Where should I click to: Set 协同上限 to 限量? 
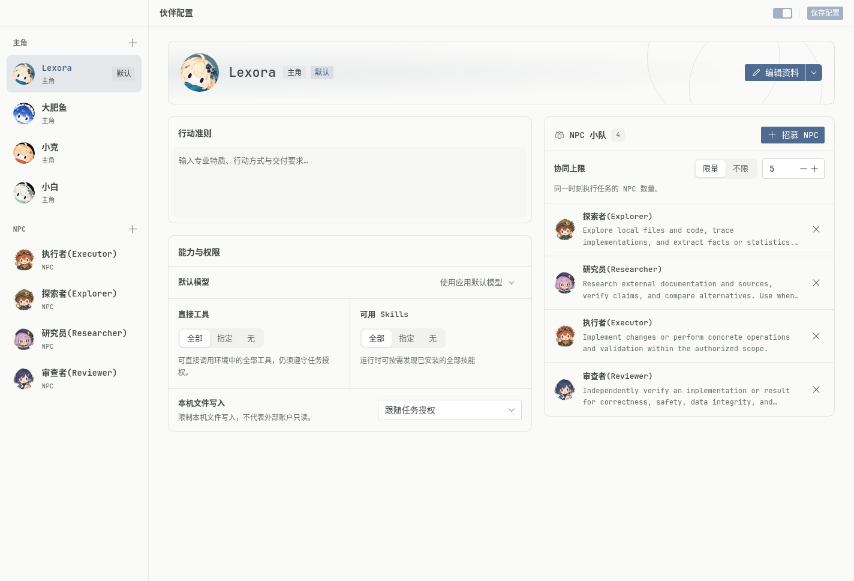coord(711,169)
